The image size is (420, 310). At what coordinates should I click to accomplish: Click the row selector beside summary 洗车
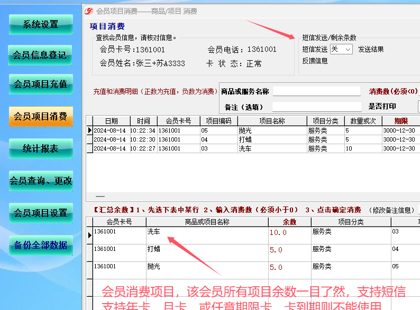tap(90, 236)
